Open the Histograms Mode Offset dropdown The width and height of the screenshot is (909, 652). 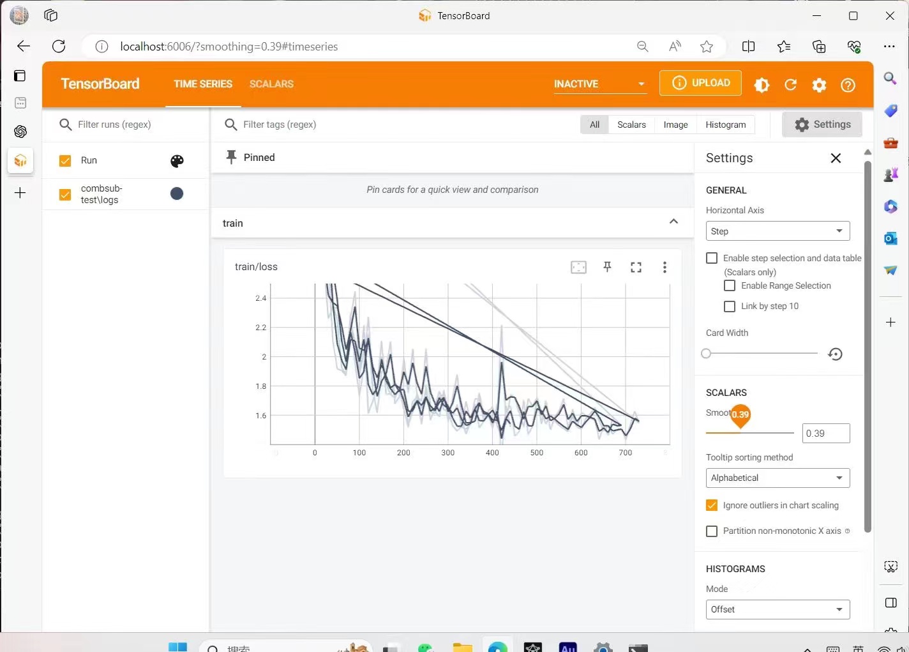coord(778,609)
